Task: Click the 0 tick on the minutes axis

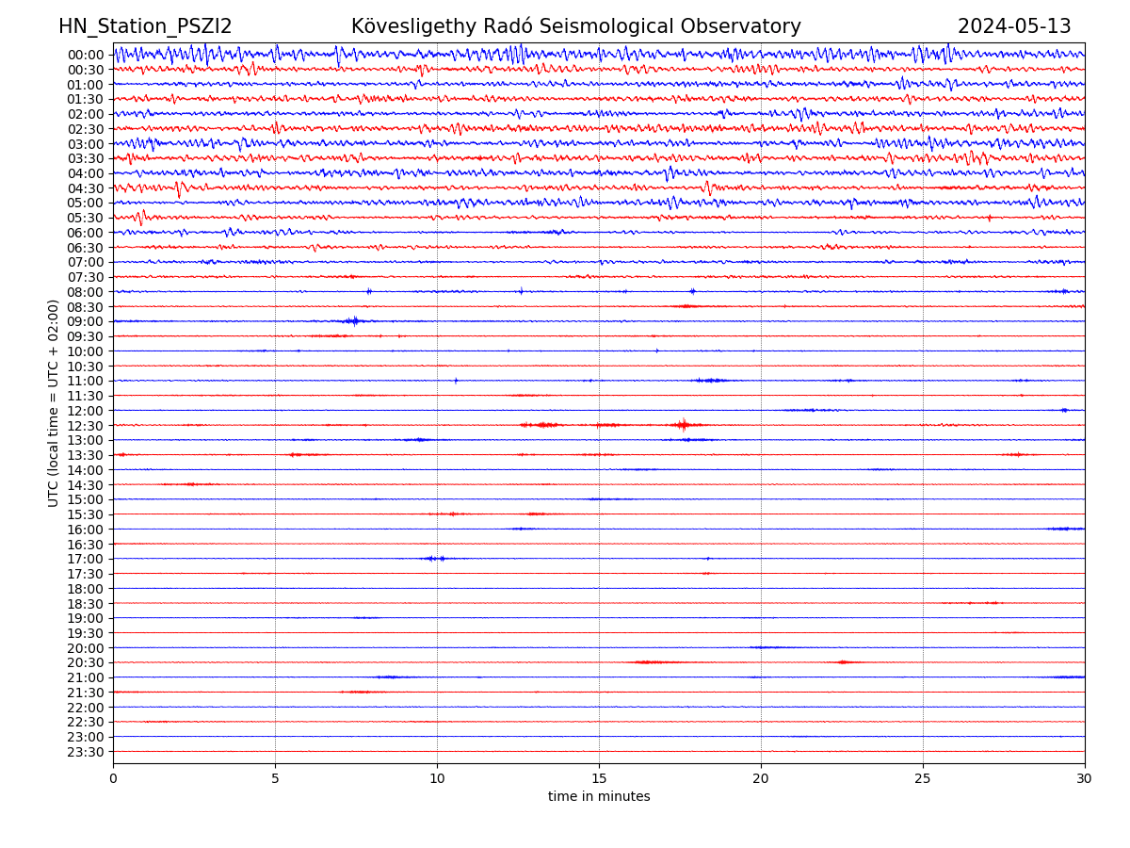Action: click(113, 779)
